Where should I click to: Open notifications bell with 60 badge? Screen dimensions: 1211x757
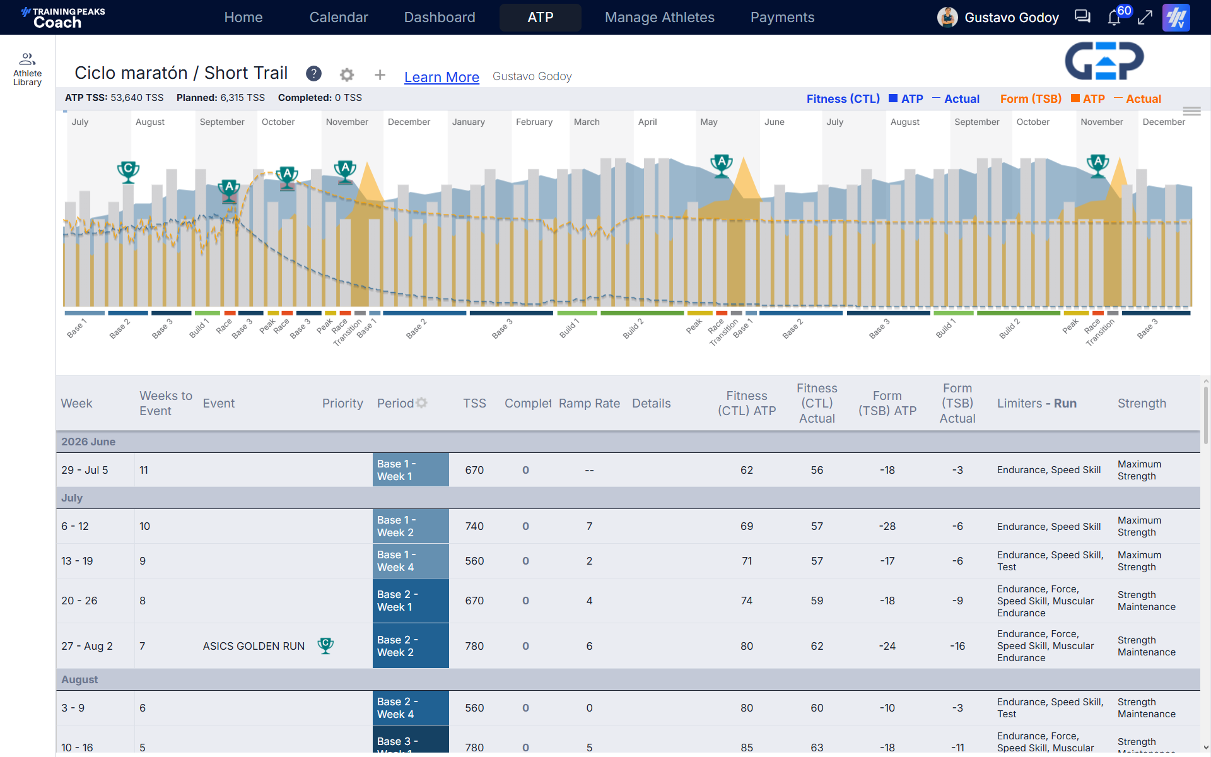[1114, 17]
